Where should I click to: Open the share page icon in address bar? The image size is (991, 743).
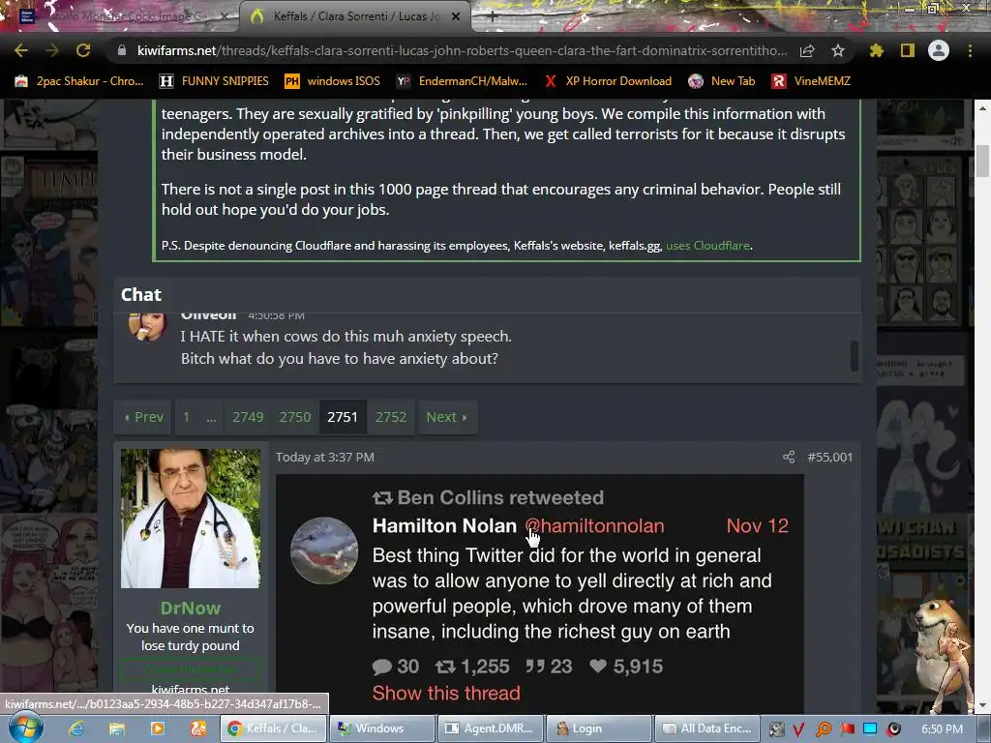pos(807,50)
